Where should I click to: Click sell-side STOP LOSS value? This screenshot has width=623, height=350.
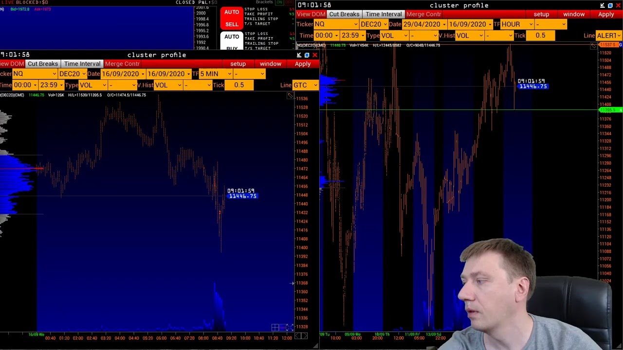[292, 9]
